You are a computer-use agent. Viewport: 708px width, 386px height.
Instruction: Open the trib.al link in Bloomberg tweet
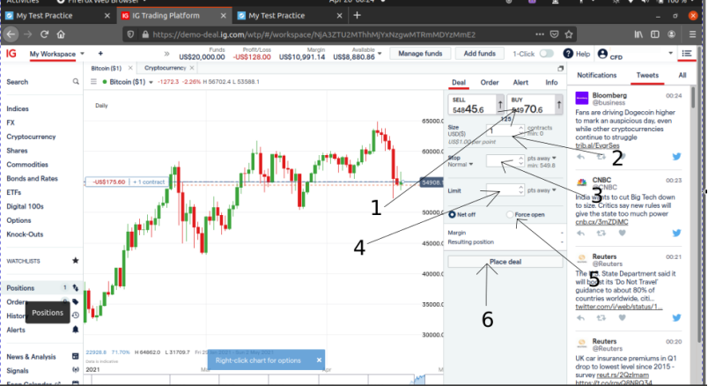[x=597, y=145]
